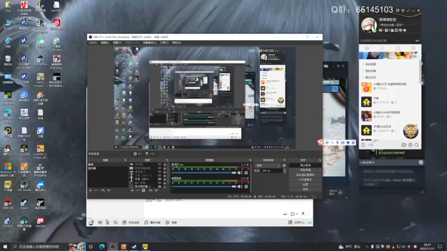The height and width of the screenshot is (251, 447).
Task: Expand 我的收藏 tree node in YY panel
Action: click(x=363, y=71)
